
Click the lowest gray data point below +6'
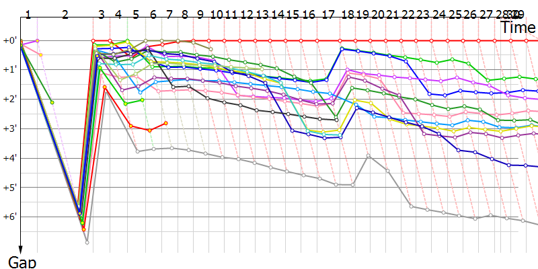click(x=87, y=242)
